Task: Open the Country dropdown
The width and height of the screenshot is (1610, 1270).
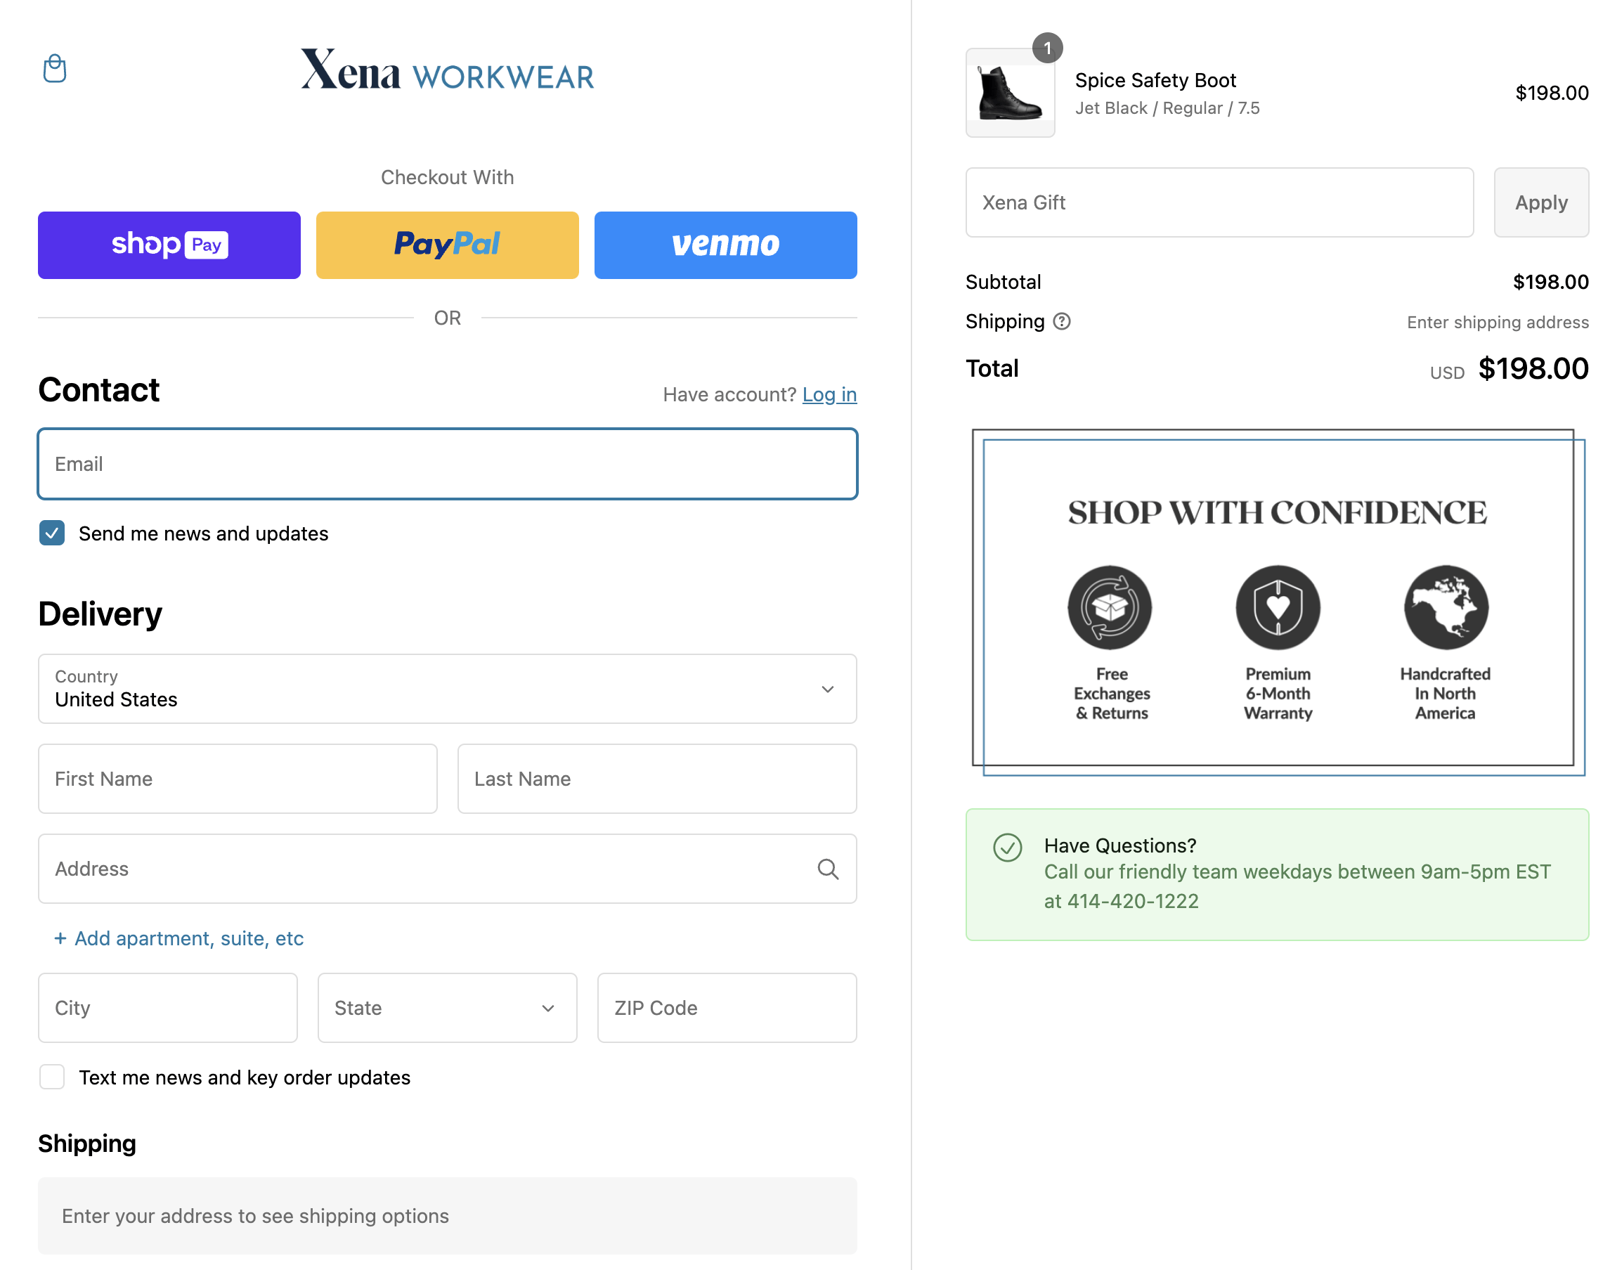Action: (447, 689)
